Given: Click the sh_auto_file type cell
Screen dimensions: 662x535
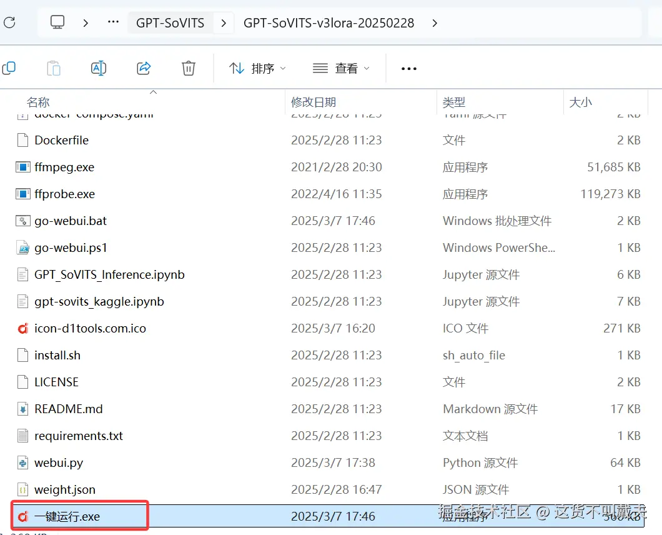Looking at the screenshot, I should 473,356.
